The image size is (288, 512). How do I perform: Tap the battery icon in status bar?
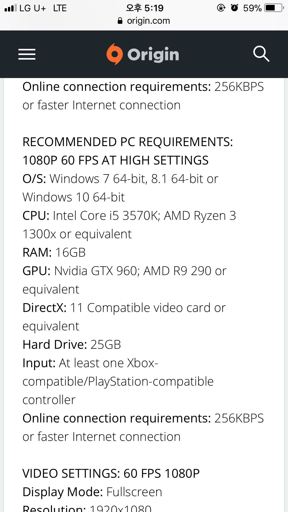274,8
